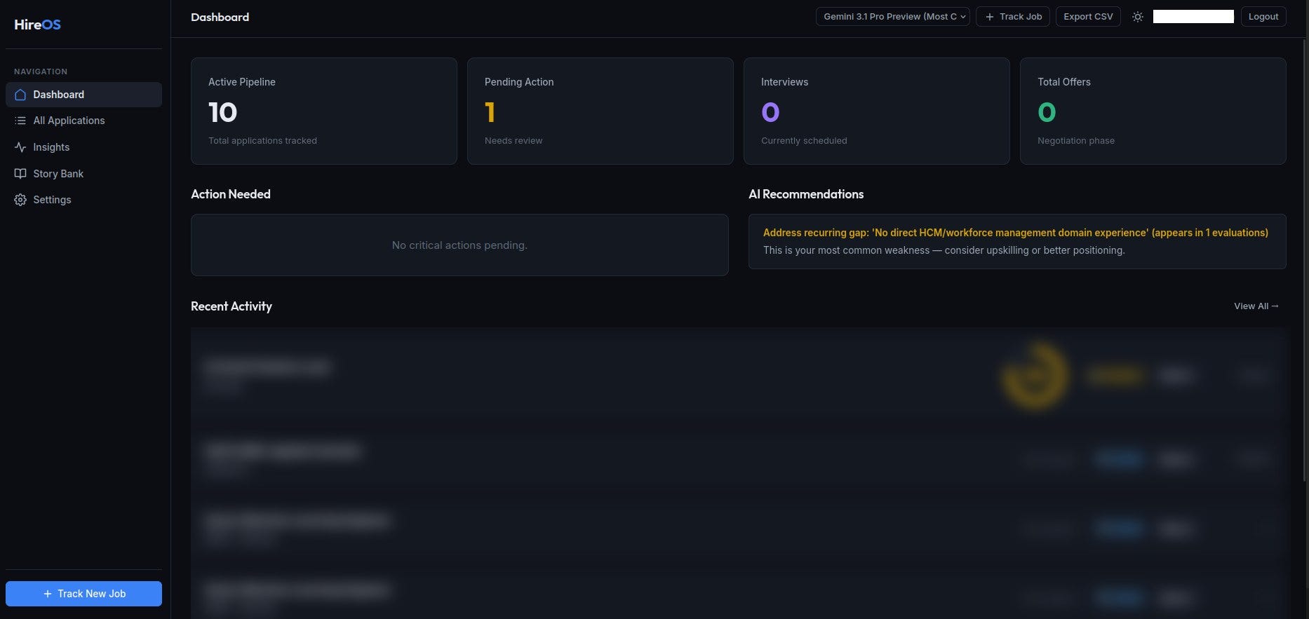Click the 'consider upskilling' recommendation subtext
1309x619 pixels.
[944, 250]
